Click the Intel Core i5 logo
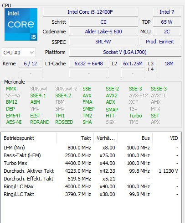This screenshot has height=223, width=185. 21,24
